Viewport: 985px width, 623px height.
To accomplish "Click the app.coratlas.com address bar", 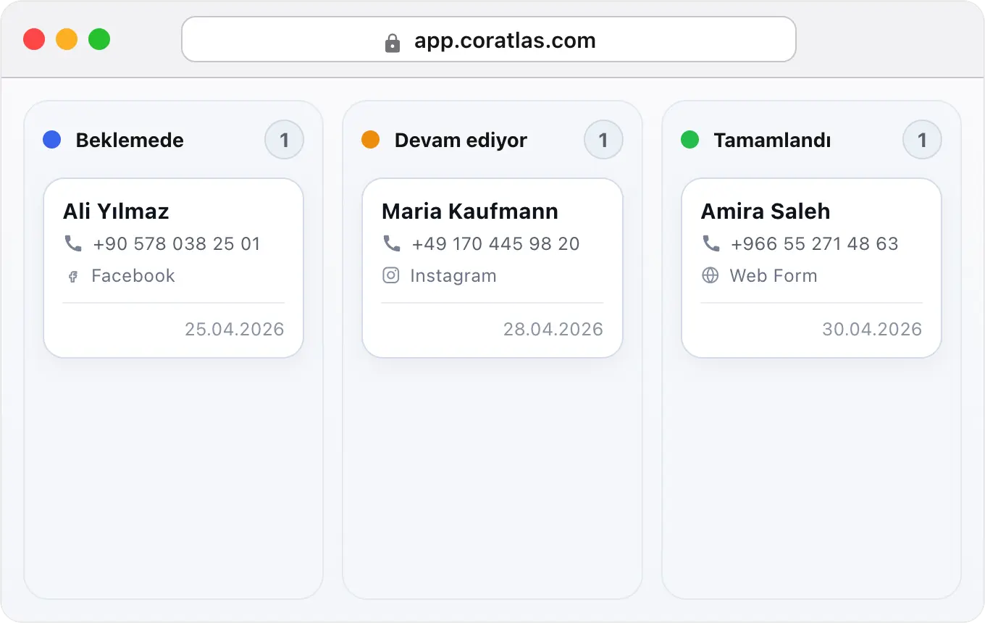I will coord(489,40).
